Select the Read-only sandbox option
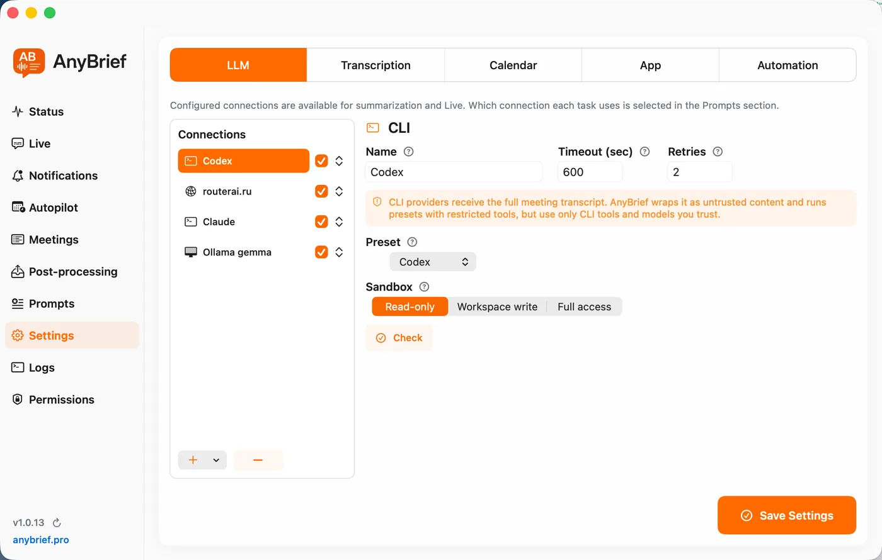 410,306
